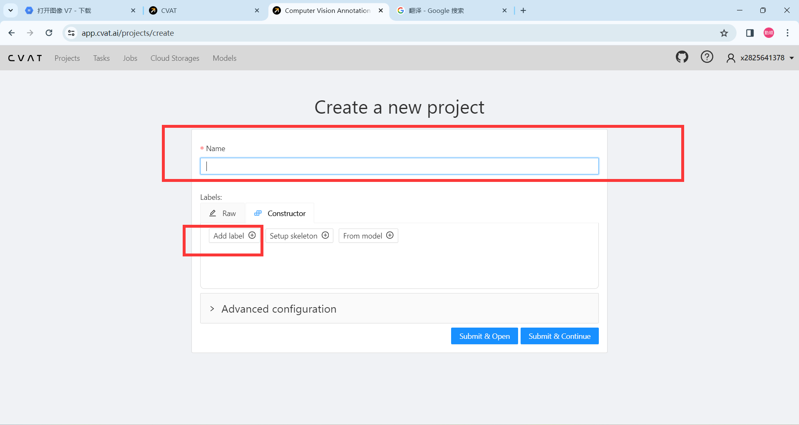Click the help question mark icon
The image size is (799, 425).
tap(707, 57)
